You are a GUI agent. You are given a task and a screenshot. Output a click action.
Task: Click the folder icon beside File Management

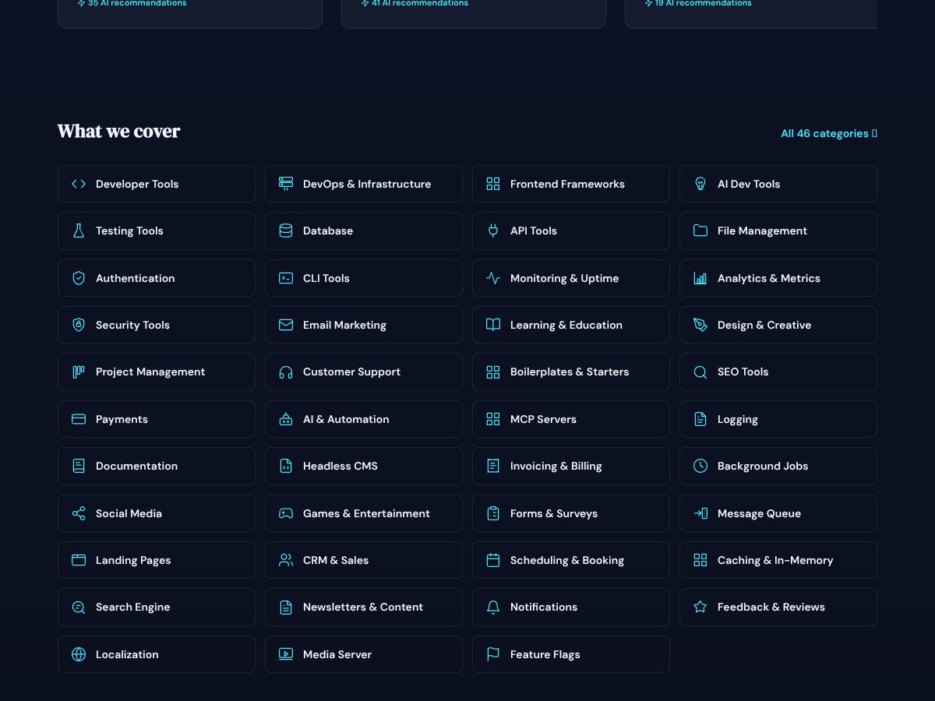pos(700,231)
